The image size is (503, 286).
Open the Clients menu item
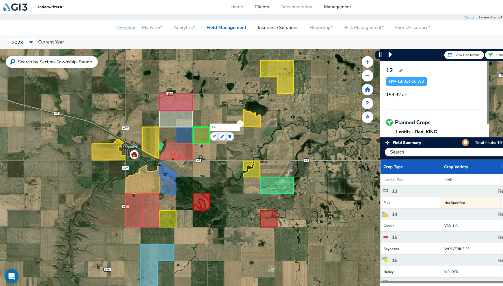tap(261, 7)
